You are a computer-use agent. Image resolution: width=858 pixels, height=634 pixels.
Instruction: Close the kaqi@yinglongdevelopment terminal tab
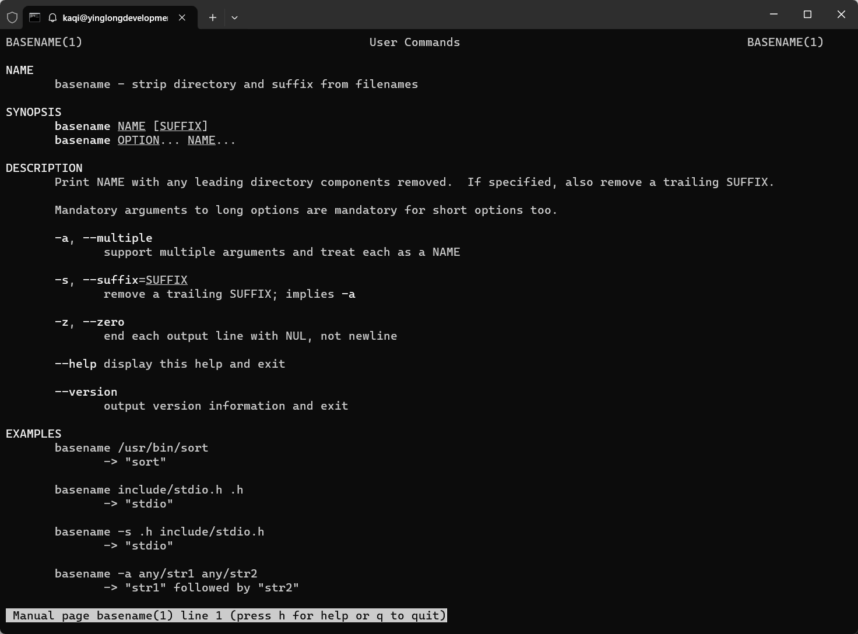click(x=182, y=17)
